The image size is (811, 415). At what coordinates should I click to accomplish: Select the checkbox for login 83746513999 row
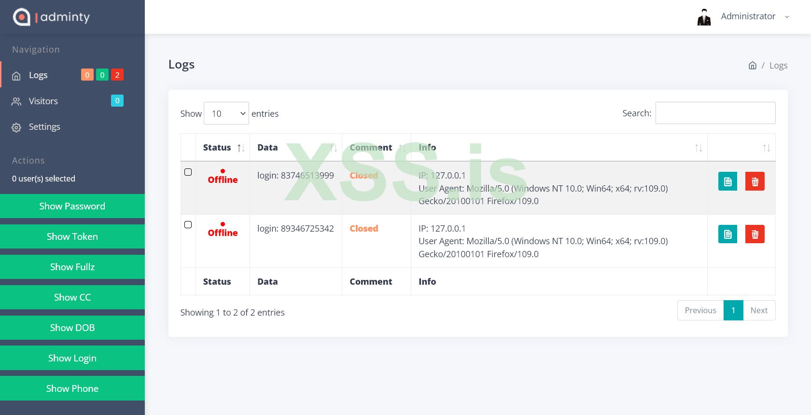coord(188,172)
